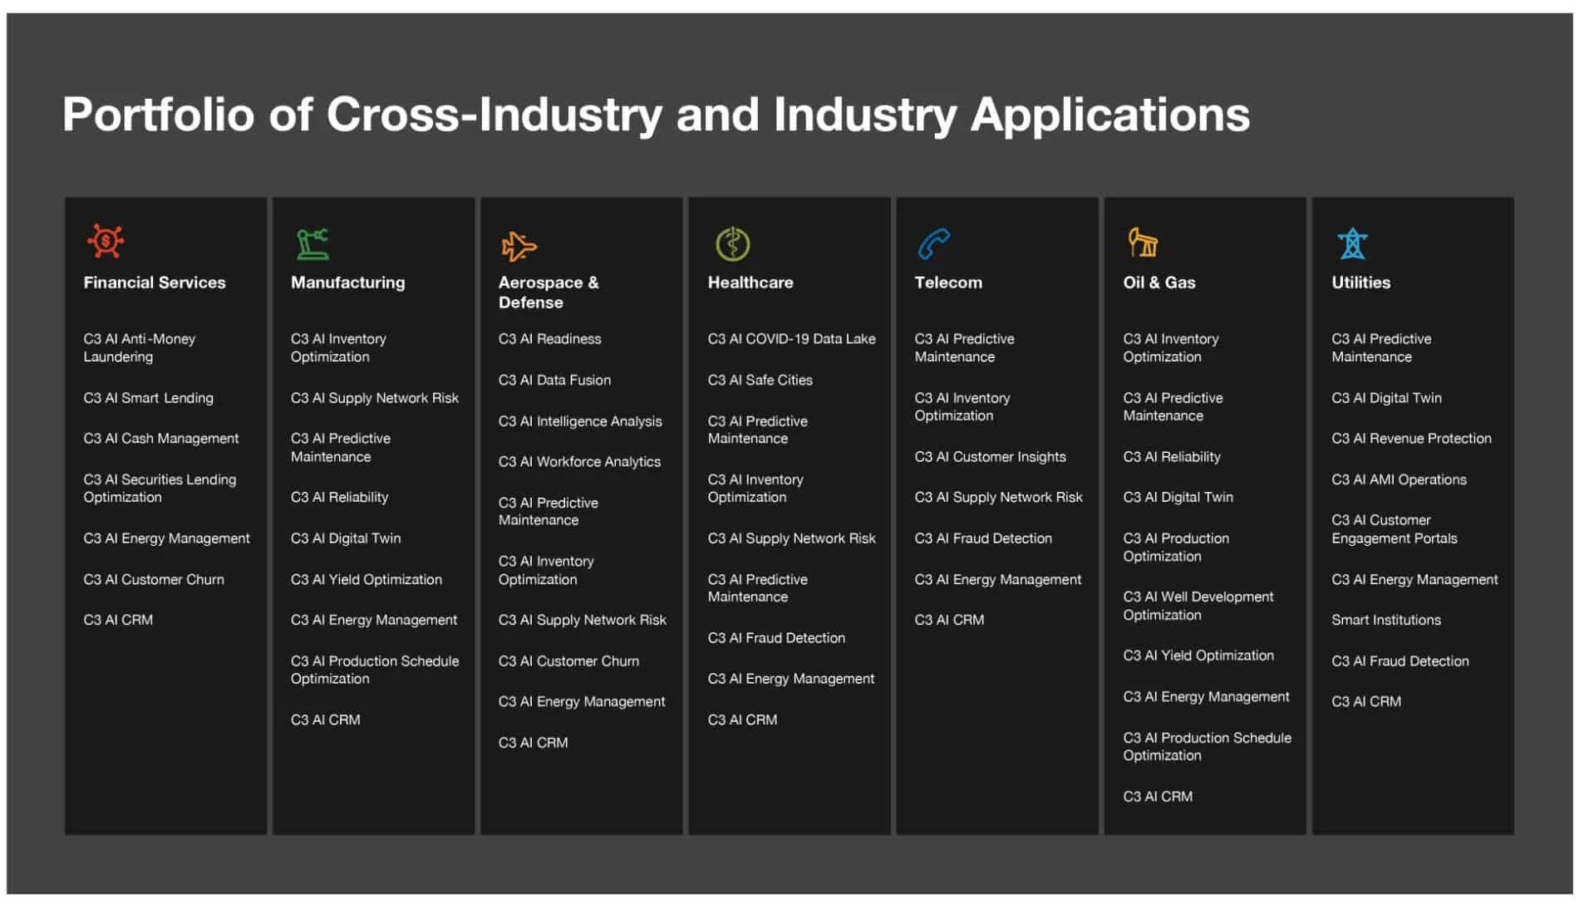The width and height of the screenshot is (1584, 904).
Task: Click C3 AI Digital Twin under Manufacturing
Action: pos(346,538)
